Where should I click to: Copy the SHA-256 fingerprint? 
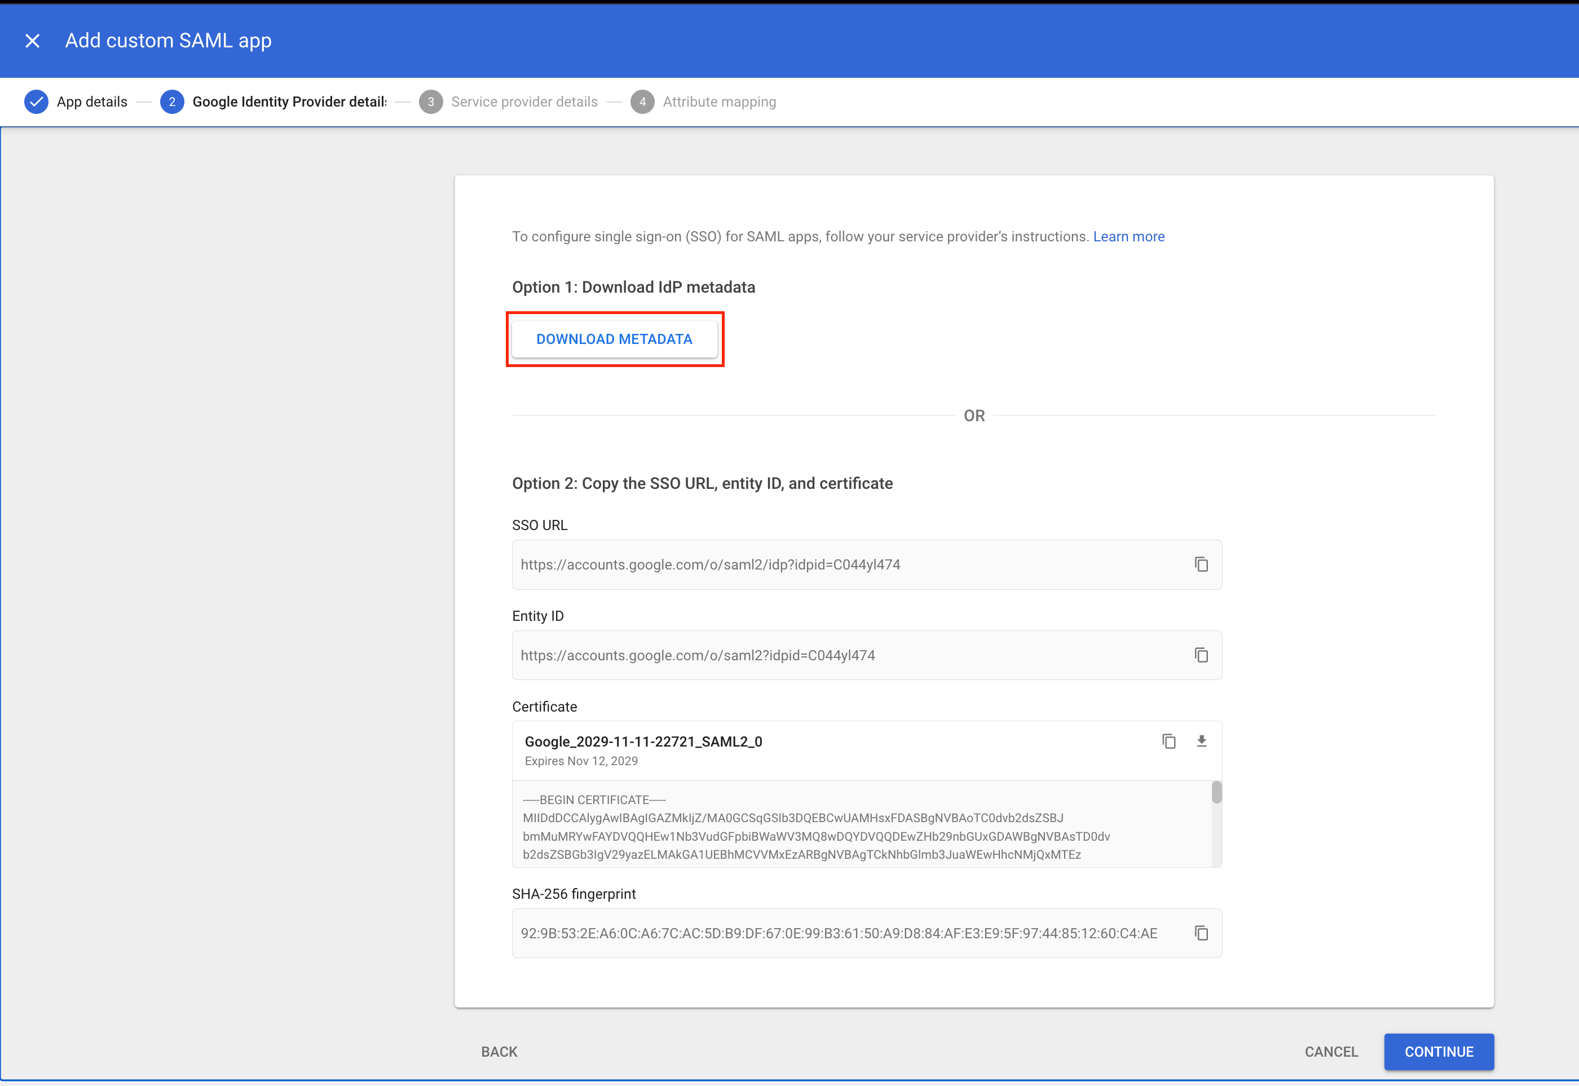click(1201, 933)
